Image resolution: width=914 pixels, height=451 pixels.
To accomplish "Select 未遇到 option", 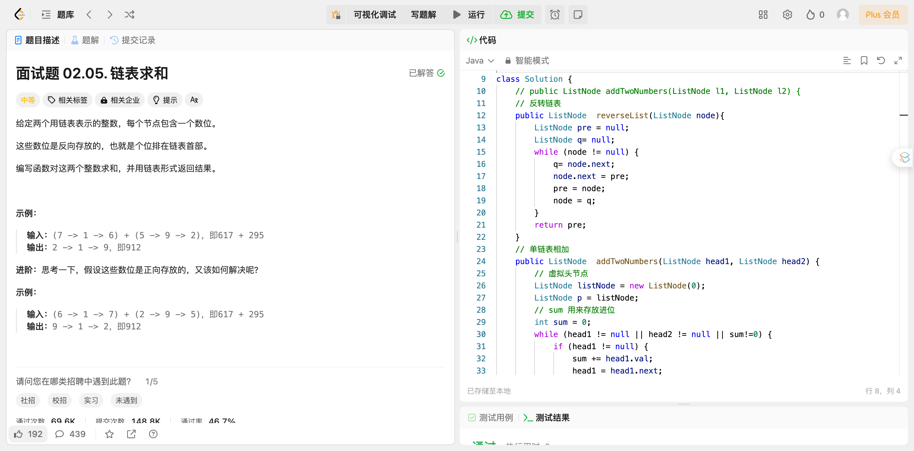I will pyautogui.click(x=126, y=400).
